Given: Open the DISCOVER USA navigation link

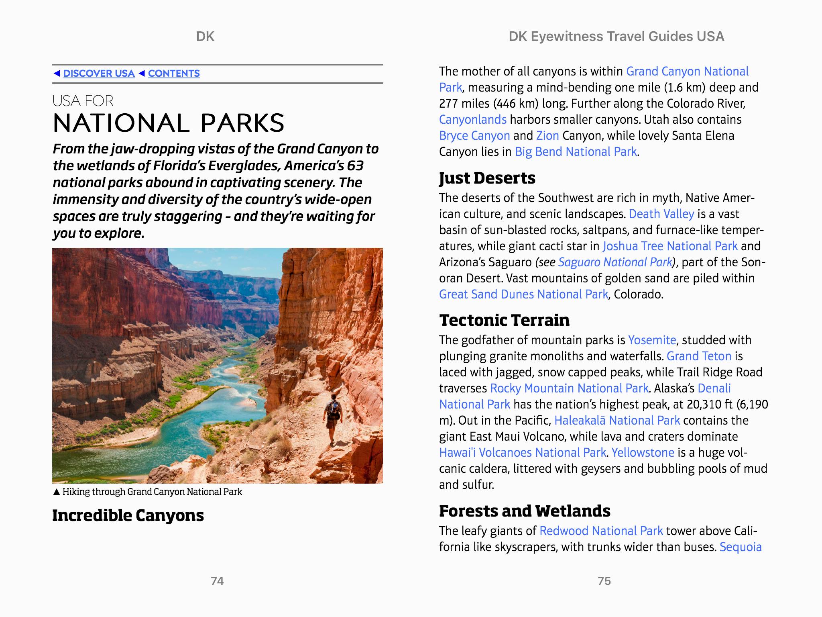Looking at the screenshot, I should 99,74.
